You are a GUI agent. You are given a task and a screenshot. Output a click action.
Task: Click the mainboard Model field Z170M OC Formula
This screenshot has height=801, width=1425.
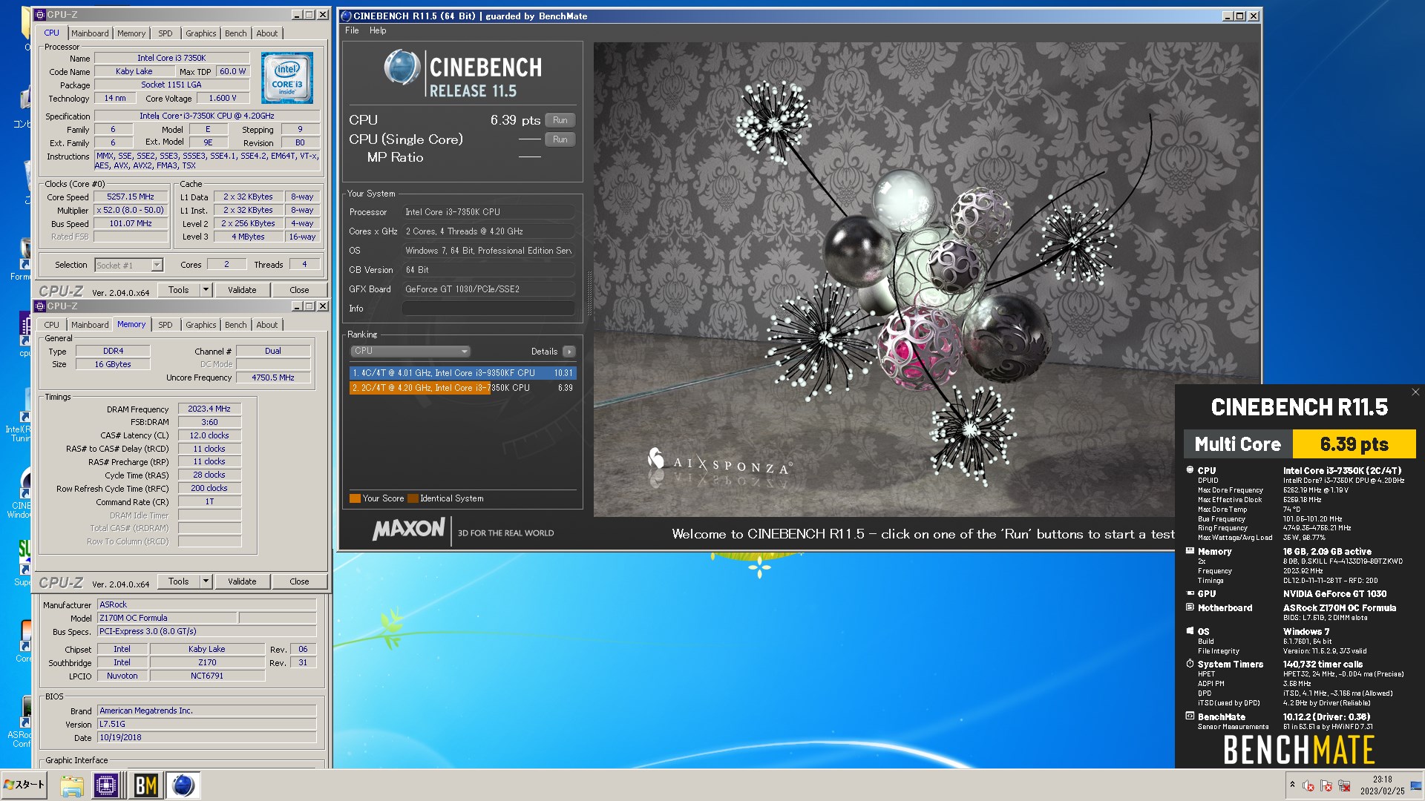click(x=168, y=618)
